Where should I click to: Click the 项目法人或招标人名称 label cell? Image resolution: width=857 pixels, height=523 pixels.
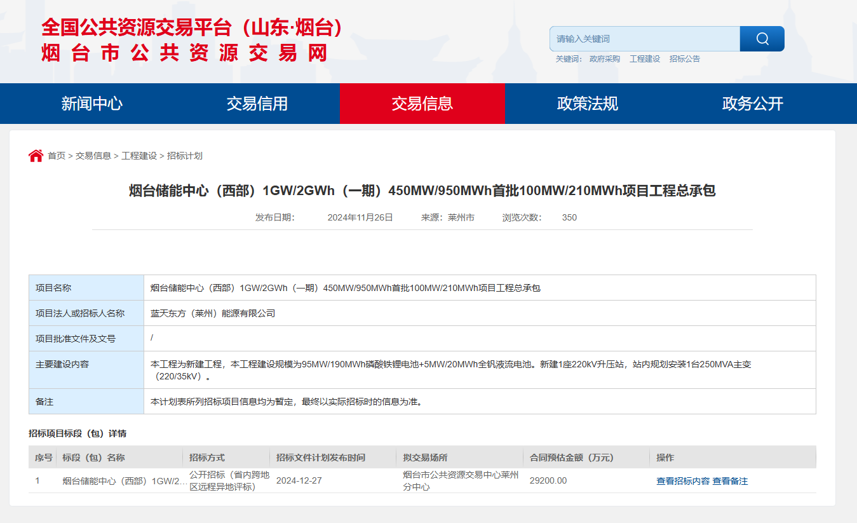pyautogui.click(x=86, y=313)
